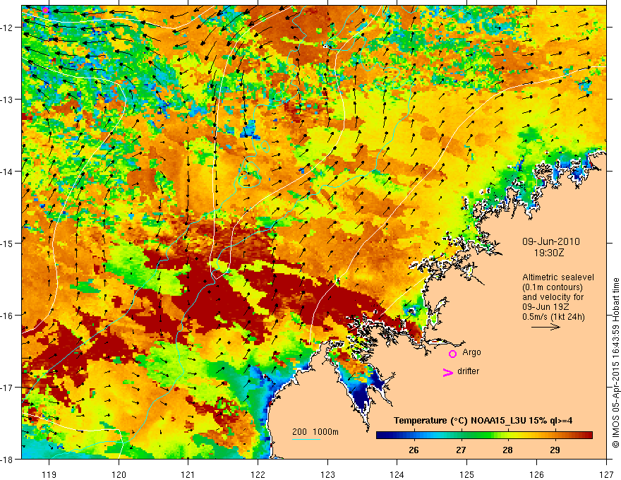This screenshot has height=480, width=621.
Task: Click the 'Argo' legend label
Action: pyautogui.click(x=471, y=352)
